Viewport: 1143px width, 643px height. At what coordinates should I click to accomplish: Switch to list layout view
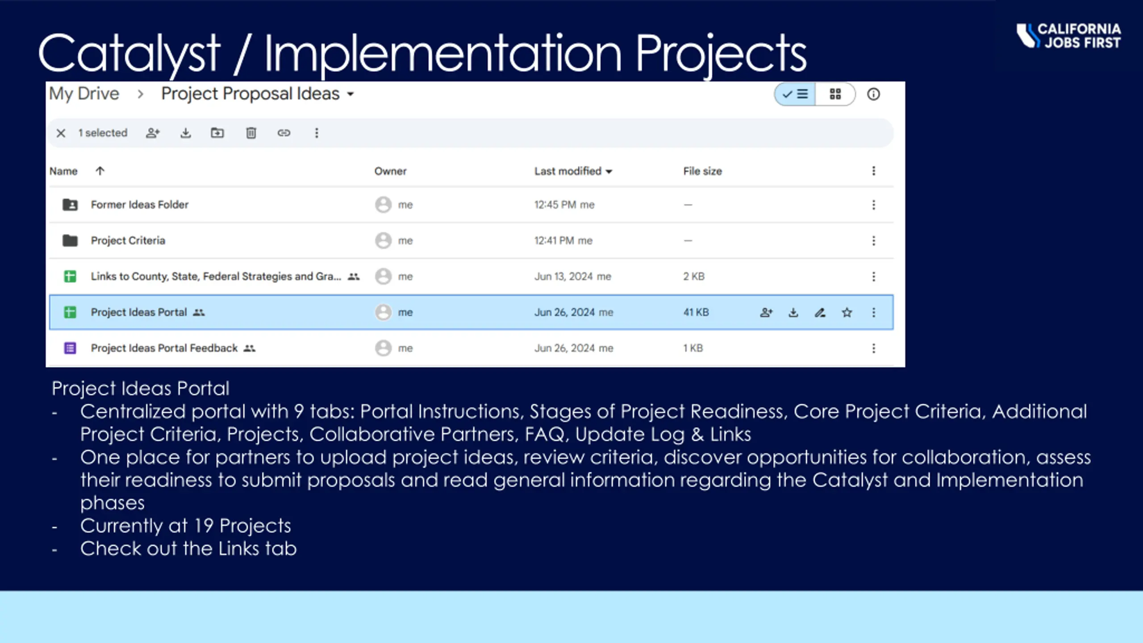point(795,94)
